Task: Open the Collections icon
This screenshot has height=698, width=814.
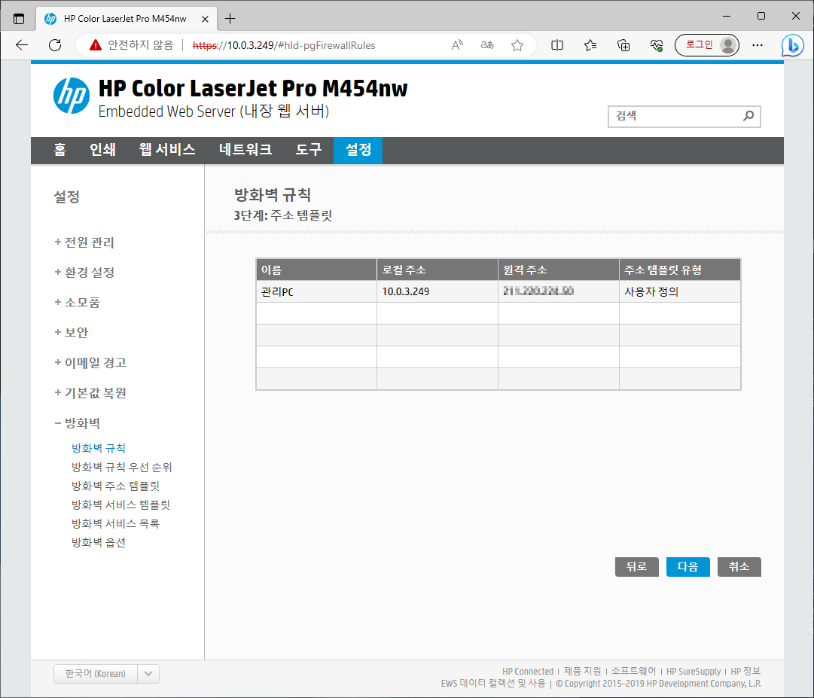Action: click(623, 45)
